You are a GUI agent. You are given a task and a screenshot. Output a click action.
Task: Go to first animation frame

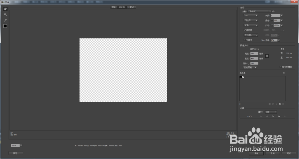(x=261, y=116)
